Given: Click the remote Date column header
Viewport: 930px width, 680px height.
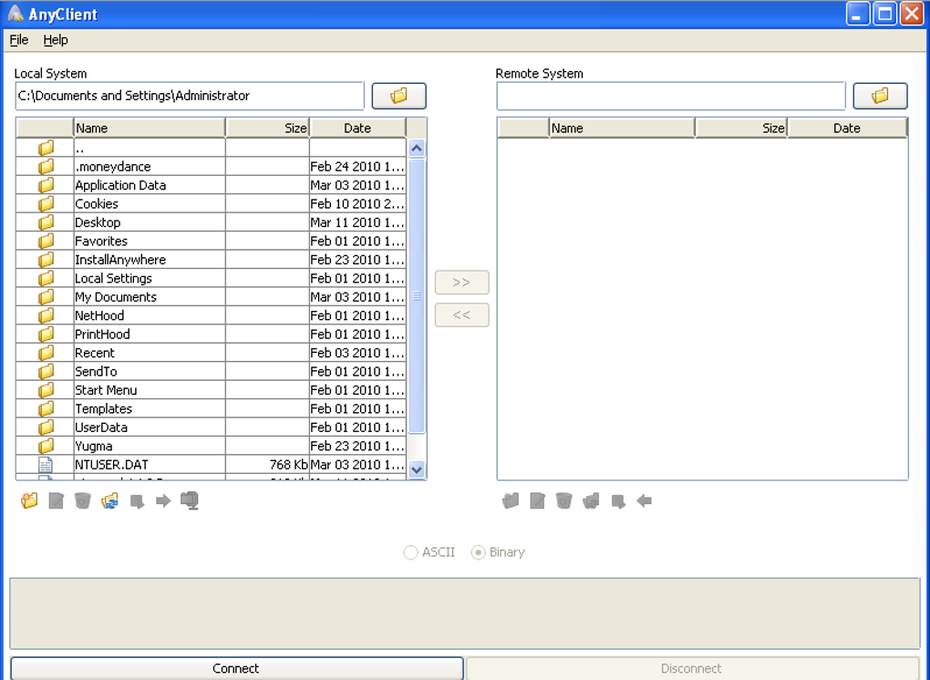Looking at the screenshot, I should (847, 128).
